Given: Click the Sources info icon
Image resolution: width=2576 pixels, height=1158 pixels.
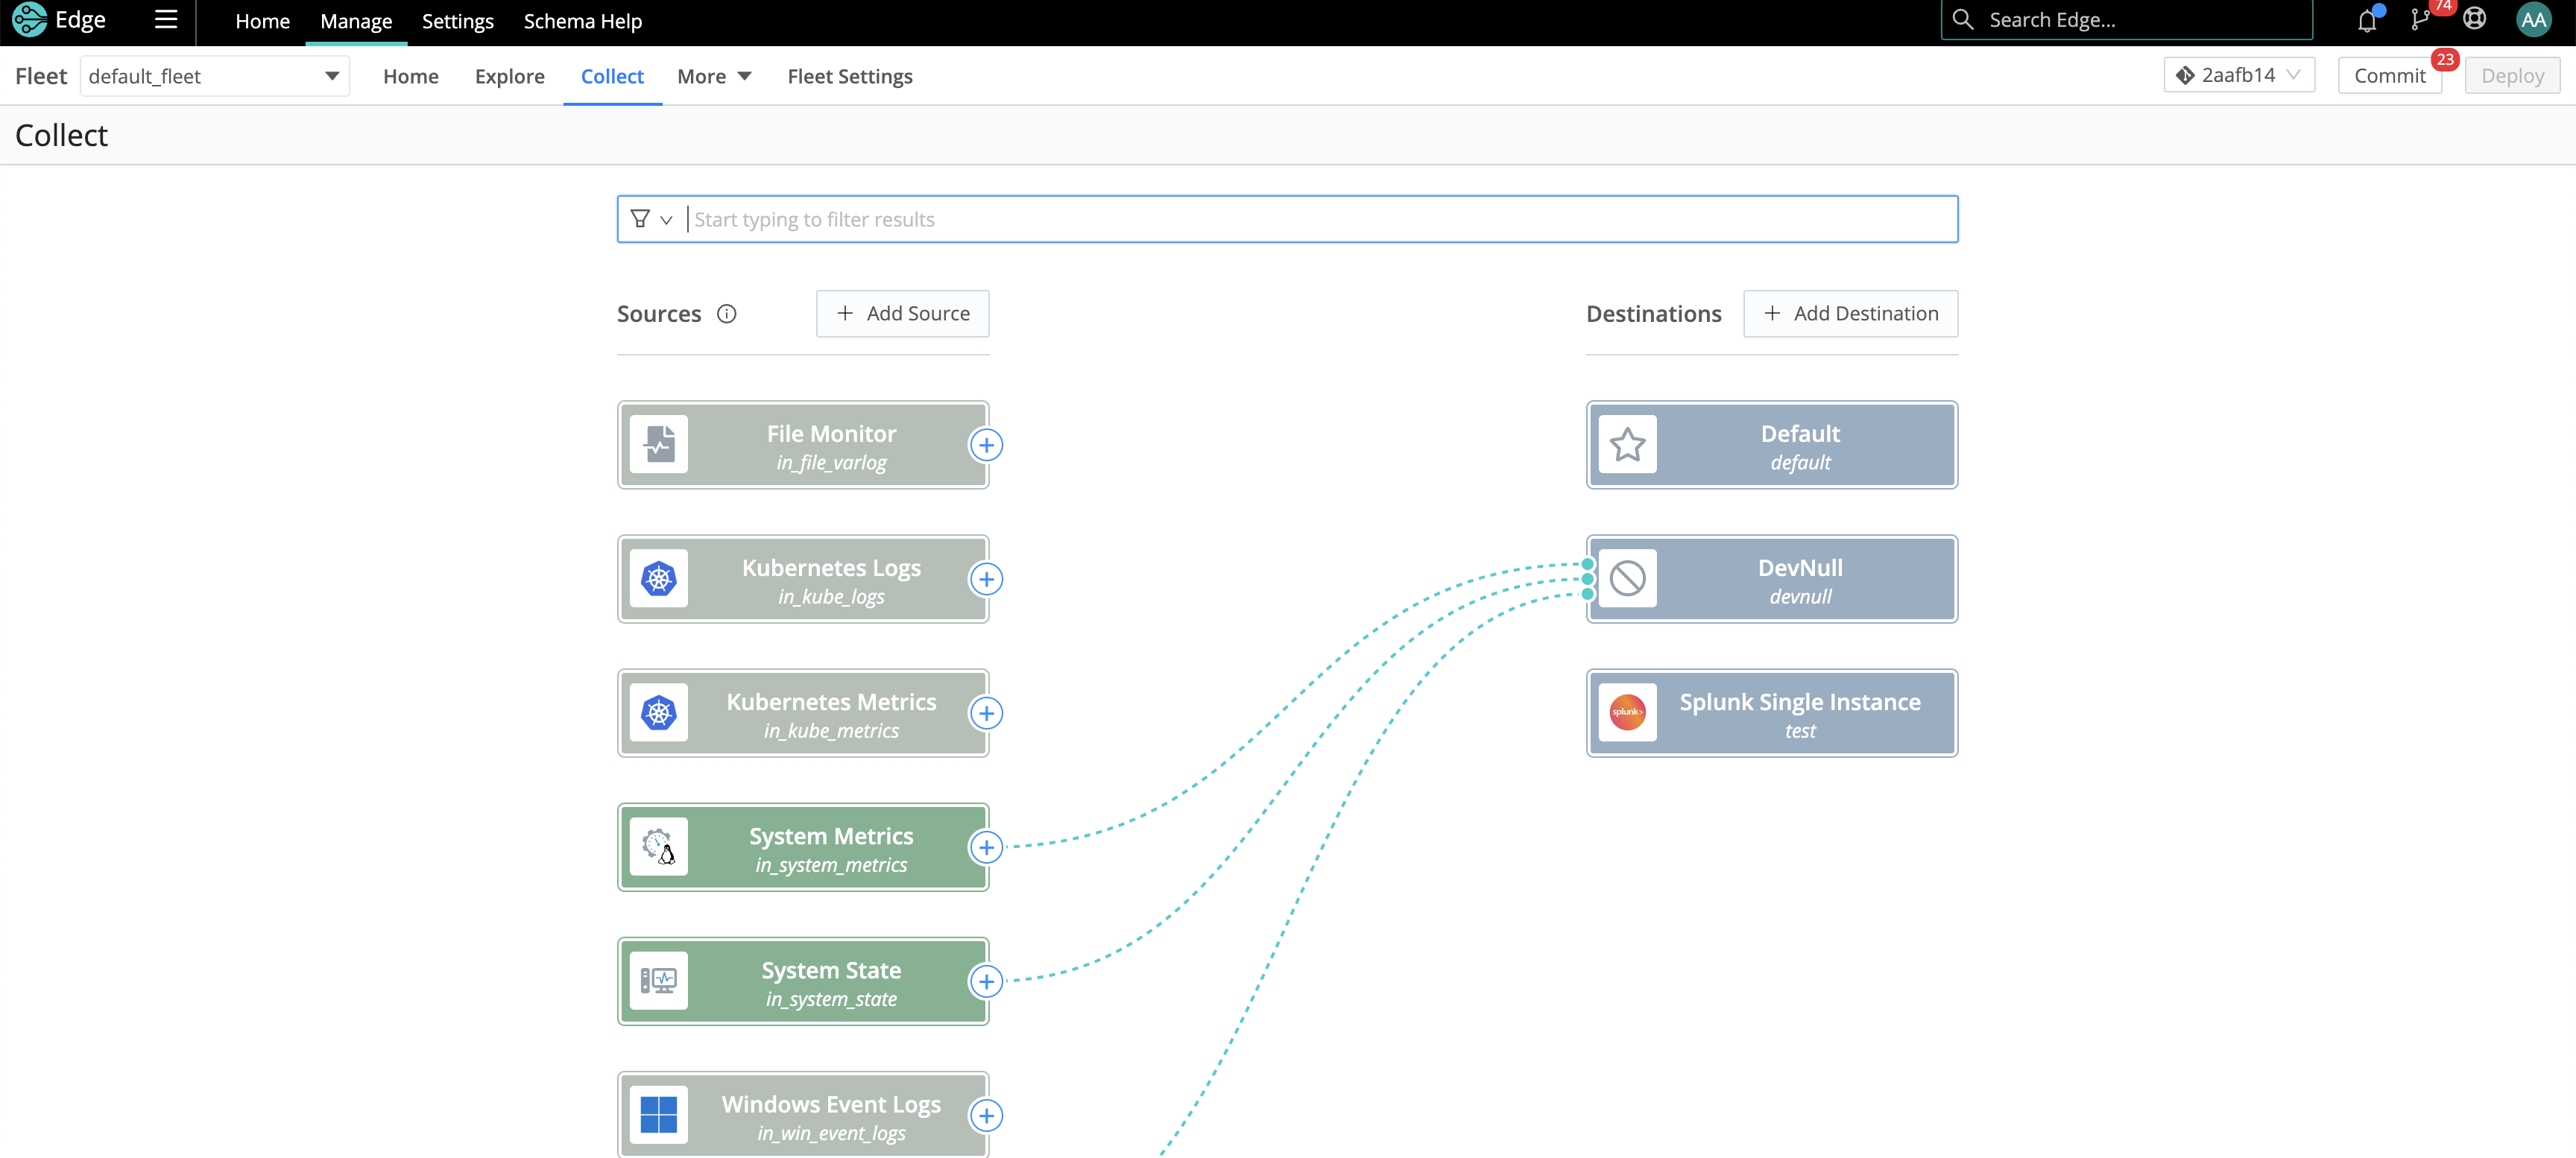Looking at the screenshot, I should [726, 313].
